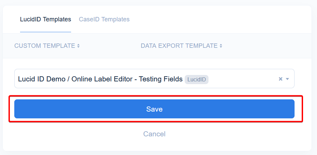
Task: Select the LucidID Templates tab
Action: [46, 19]
